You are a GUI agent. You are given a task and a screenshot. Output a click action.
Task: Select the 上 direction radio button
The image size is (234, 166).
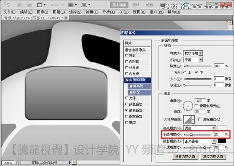click(x=185, y=72)
